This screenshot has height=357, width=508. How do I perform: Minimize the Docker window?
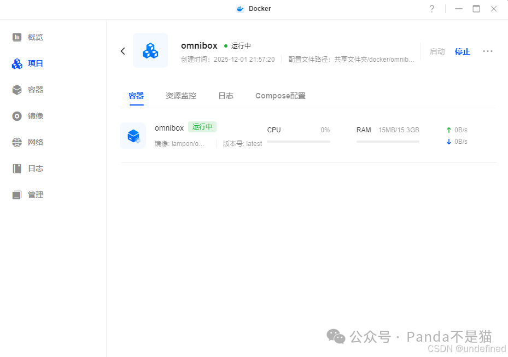[x=459, y=9]
